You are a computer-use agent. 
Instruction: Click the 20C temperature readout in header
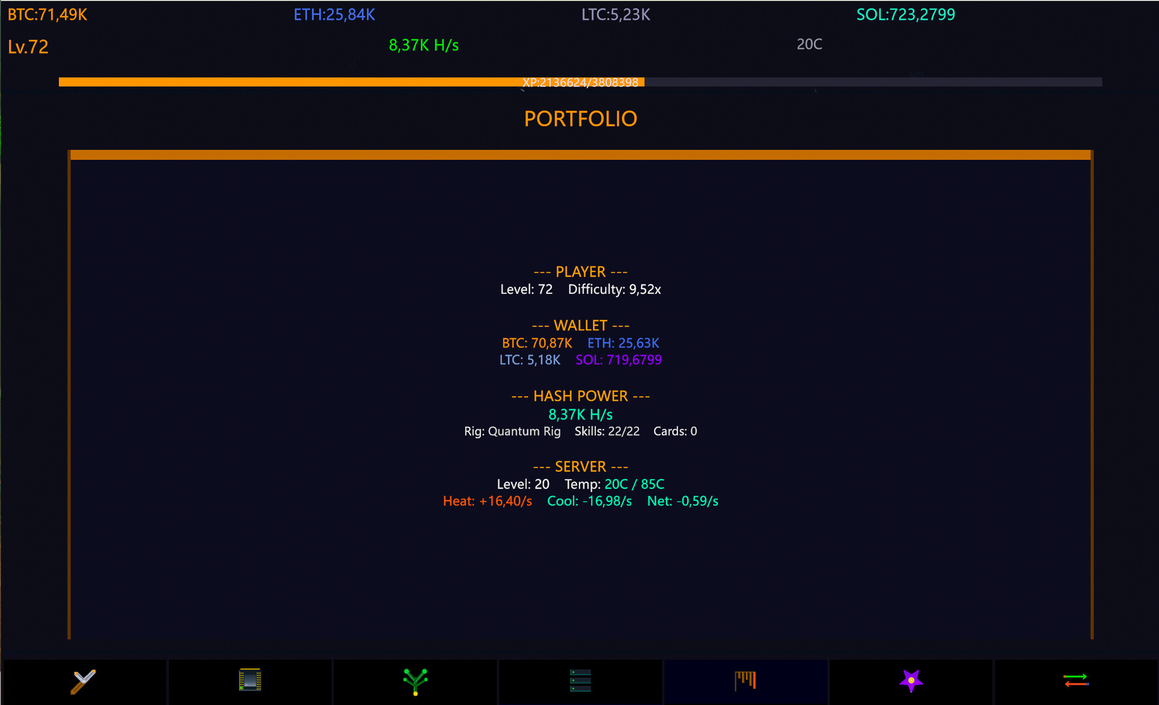tap(809, 44)
